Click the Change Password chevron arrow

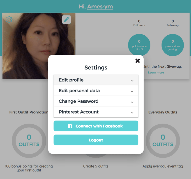click(x=132, y=102)
